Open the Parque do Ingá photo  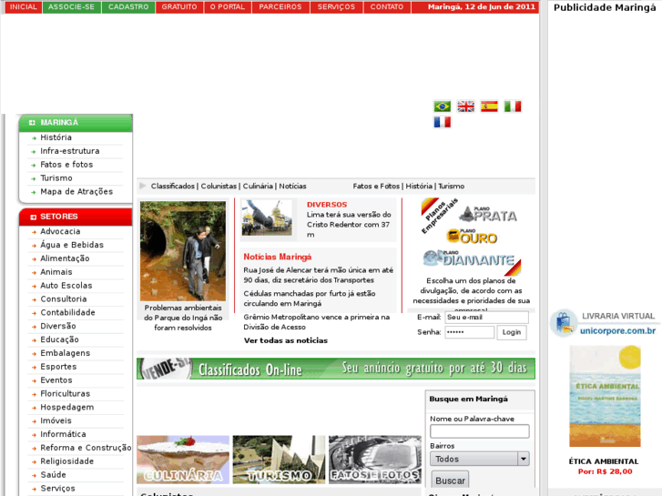tap(183, 251)
